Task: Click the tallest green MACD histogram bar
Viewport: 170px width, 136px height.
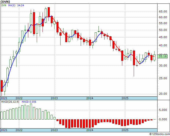Action: pos(31,112)
